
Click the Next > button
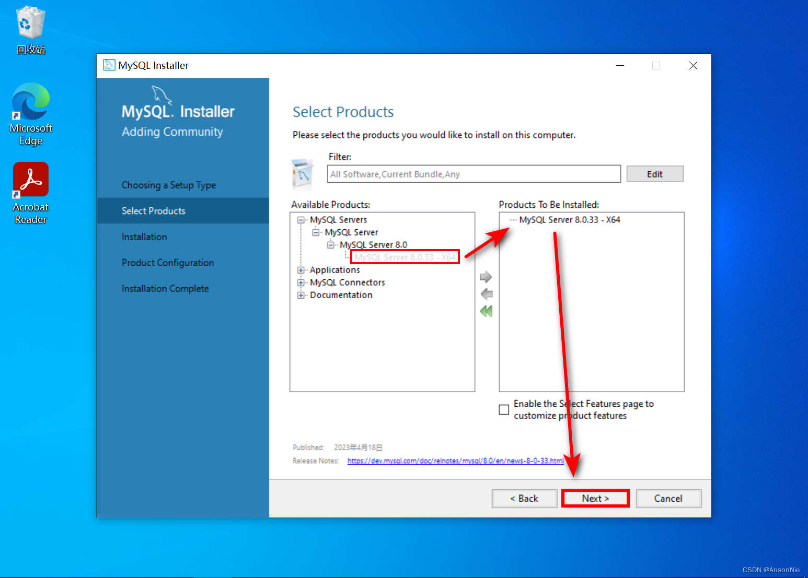[595, 499]
